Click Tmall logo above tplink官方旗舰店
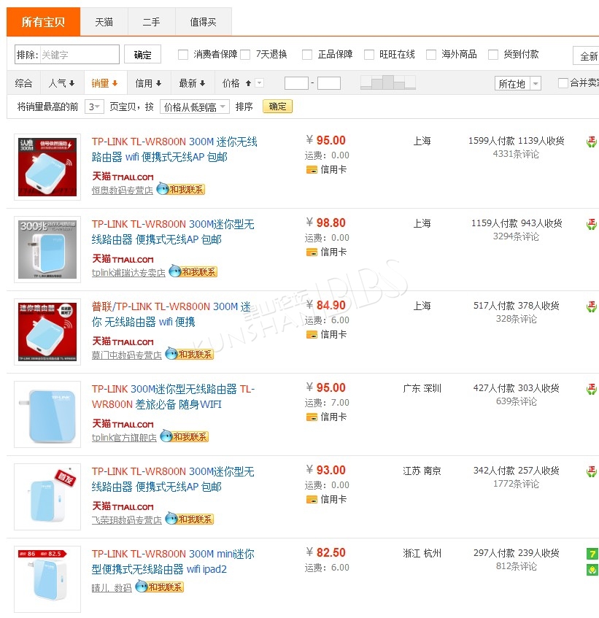The height and width of the screenshot is (618, 599). [x=123, y=424]
